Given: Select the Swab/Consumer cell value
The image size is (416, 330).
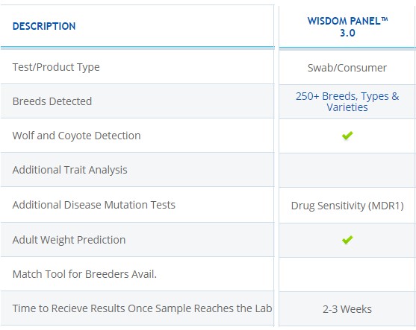Looking at the screenshot, I should tap(347, 68).
